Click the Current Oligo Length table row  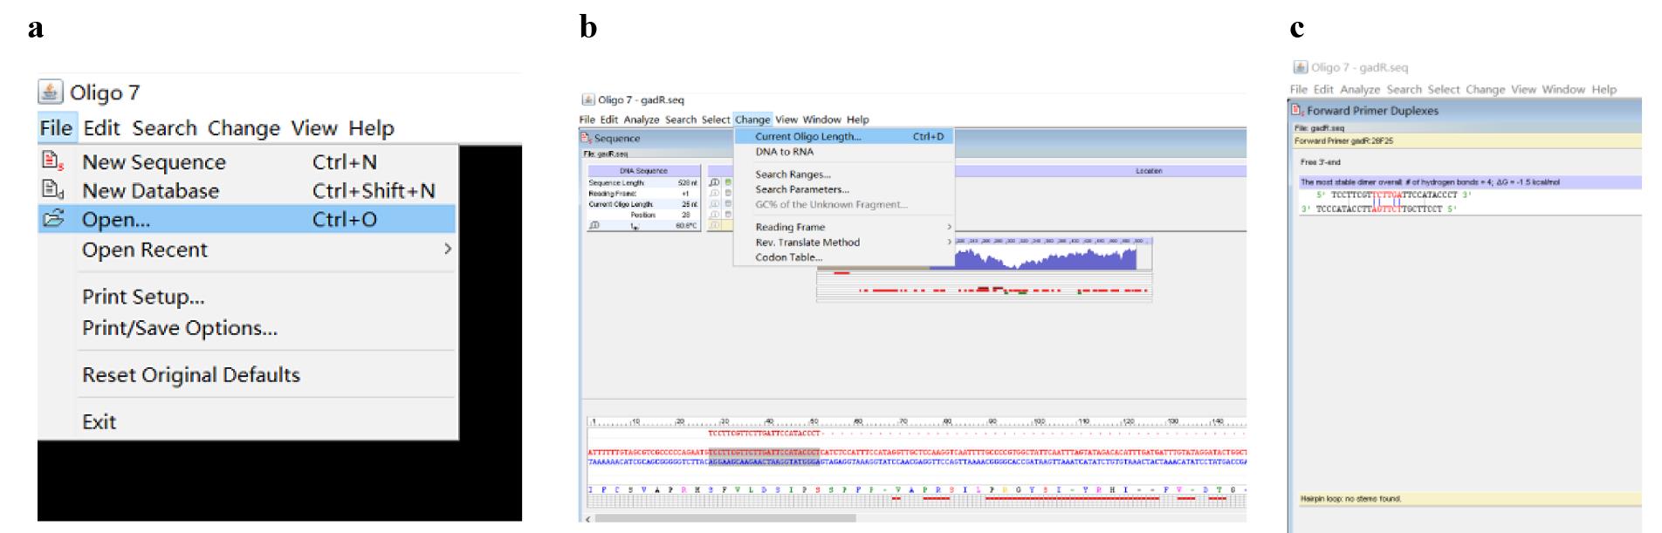(x=643, y=204)
